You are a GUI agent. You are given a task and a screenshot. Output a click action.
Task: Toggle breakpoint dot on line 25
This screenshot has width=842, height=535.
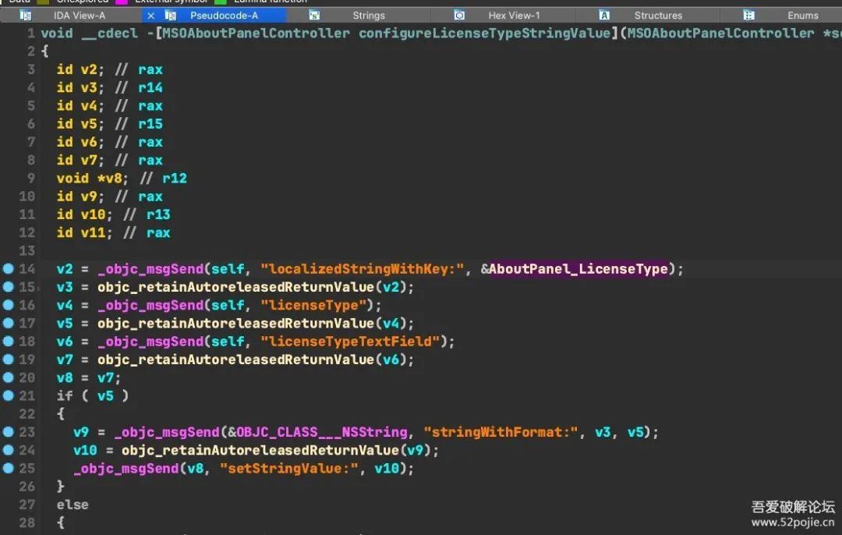[x=8, y=469]
